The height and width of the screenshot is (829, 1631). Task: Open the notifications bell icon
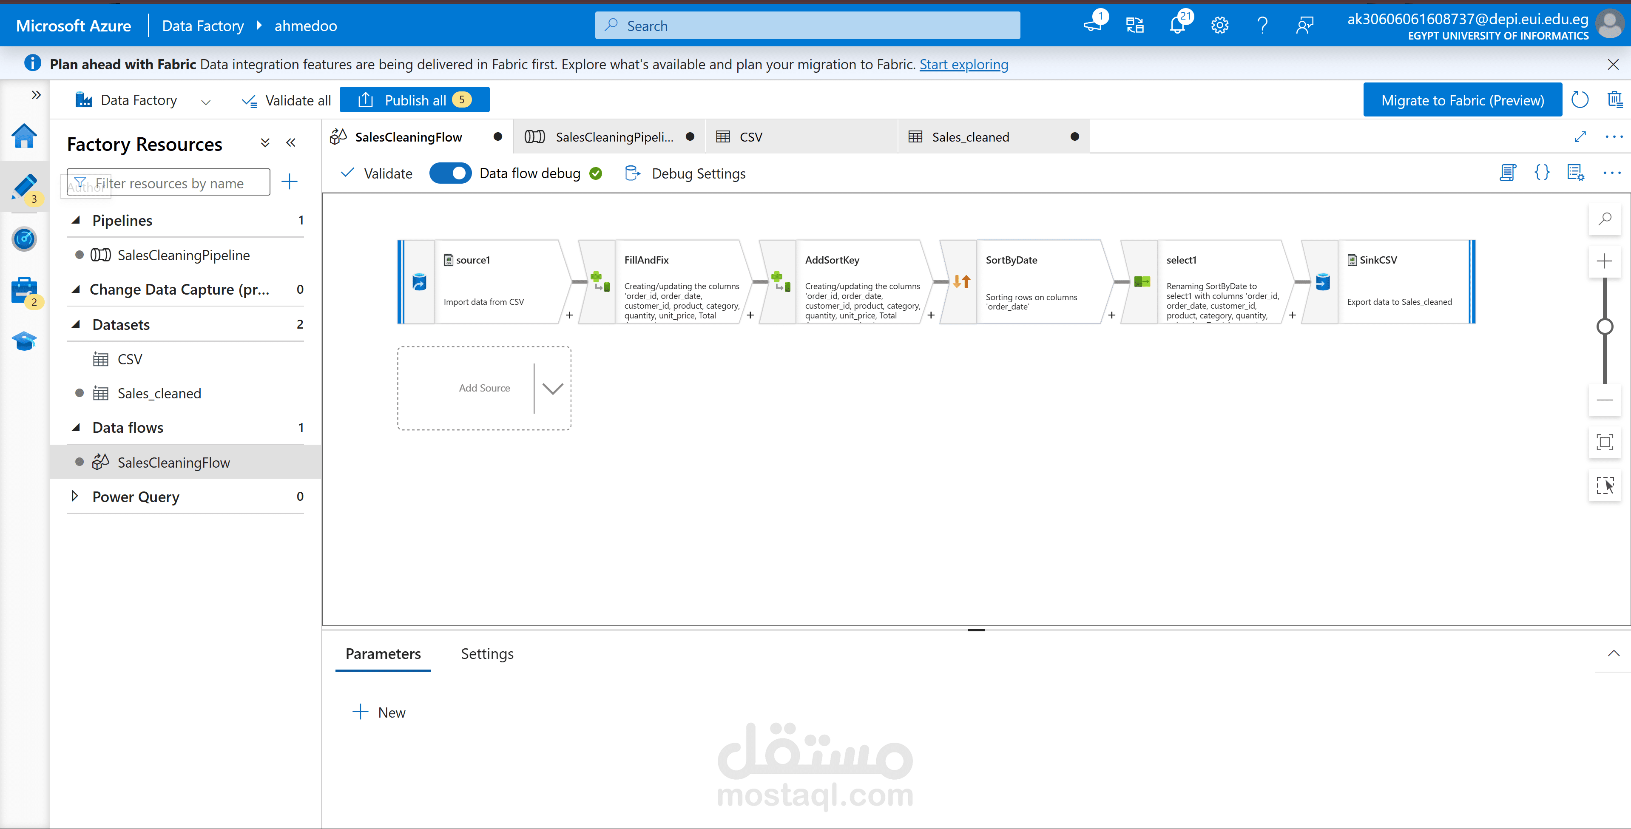point(1177,26)
